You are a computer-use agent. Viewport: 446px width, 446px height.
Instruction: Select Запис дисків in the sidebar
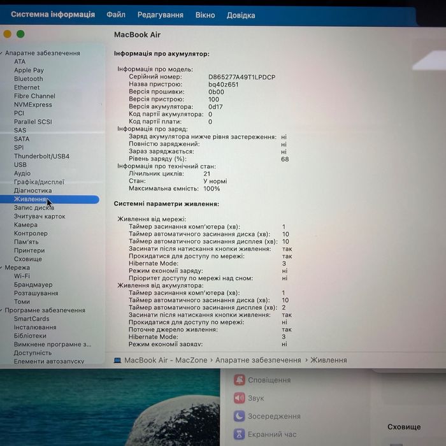pos(34,208)
